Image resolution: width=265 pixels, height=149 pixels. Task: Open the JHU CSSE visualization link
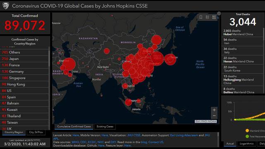pos(134,135)
